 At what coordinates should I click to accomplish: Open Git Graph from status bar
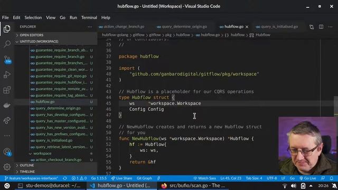point(144,178)
